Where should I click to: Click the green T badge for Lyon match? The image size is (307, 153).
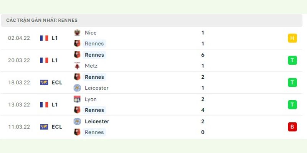[x=292, y=104]
